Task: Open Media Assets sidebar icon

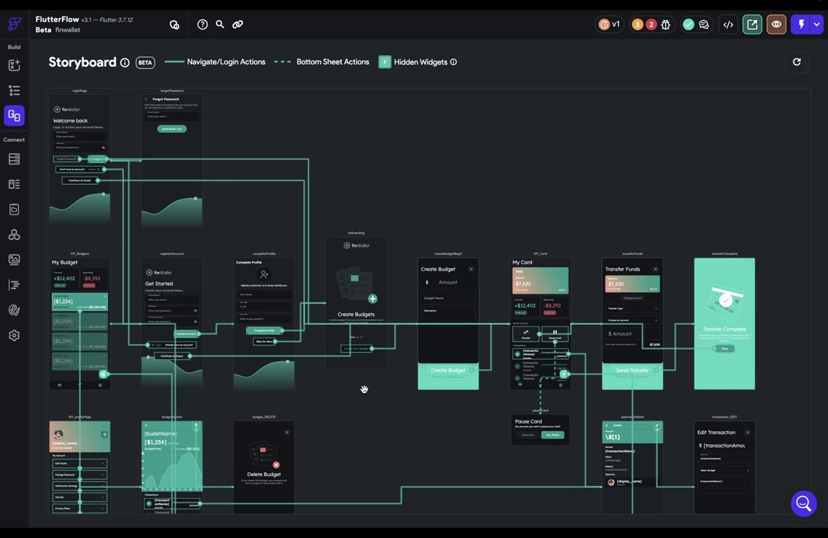Action: tap(14, 260)
